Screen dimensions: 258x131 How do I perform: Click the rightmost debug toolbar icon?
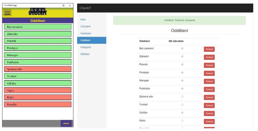click(x=43, y=10)
